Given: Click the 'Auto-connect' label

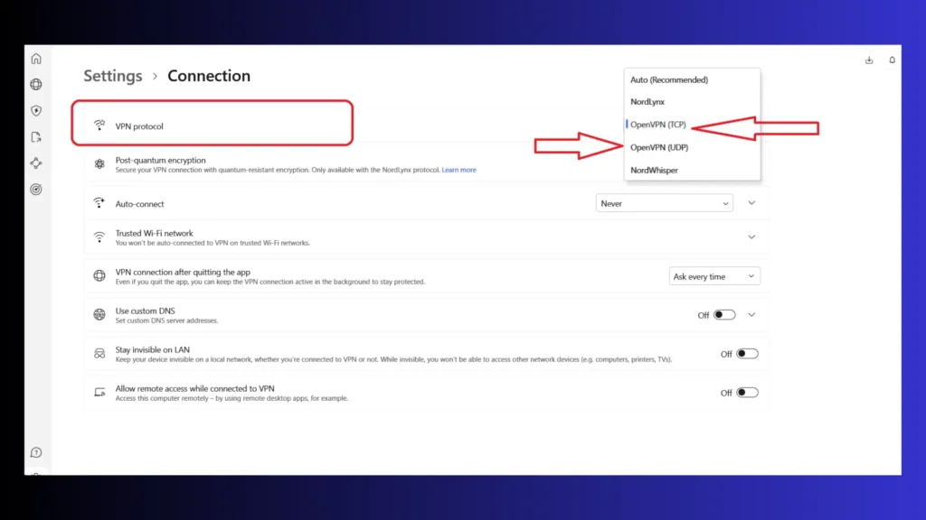Looking at the screenshot, I should click(140, 204).
